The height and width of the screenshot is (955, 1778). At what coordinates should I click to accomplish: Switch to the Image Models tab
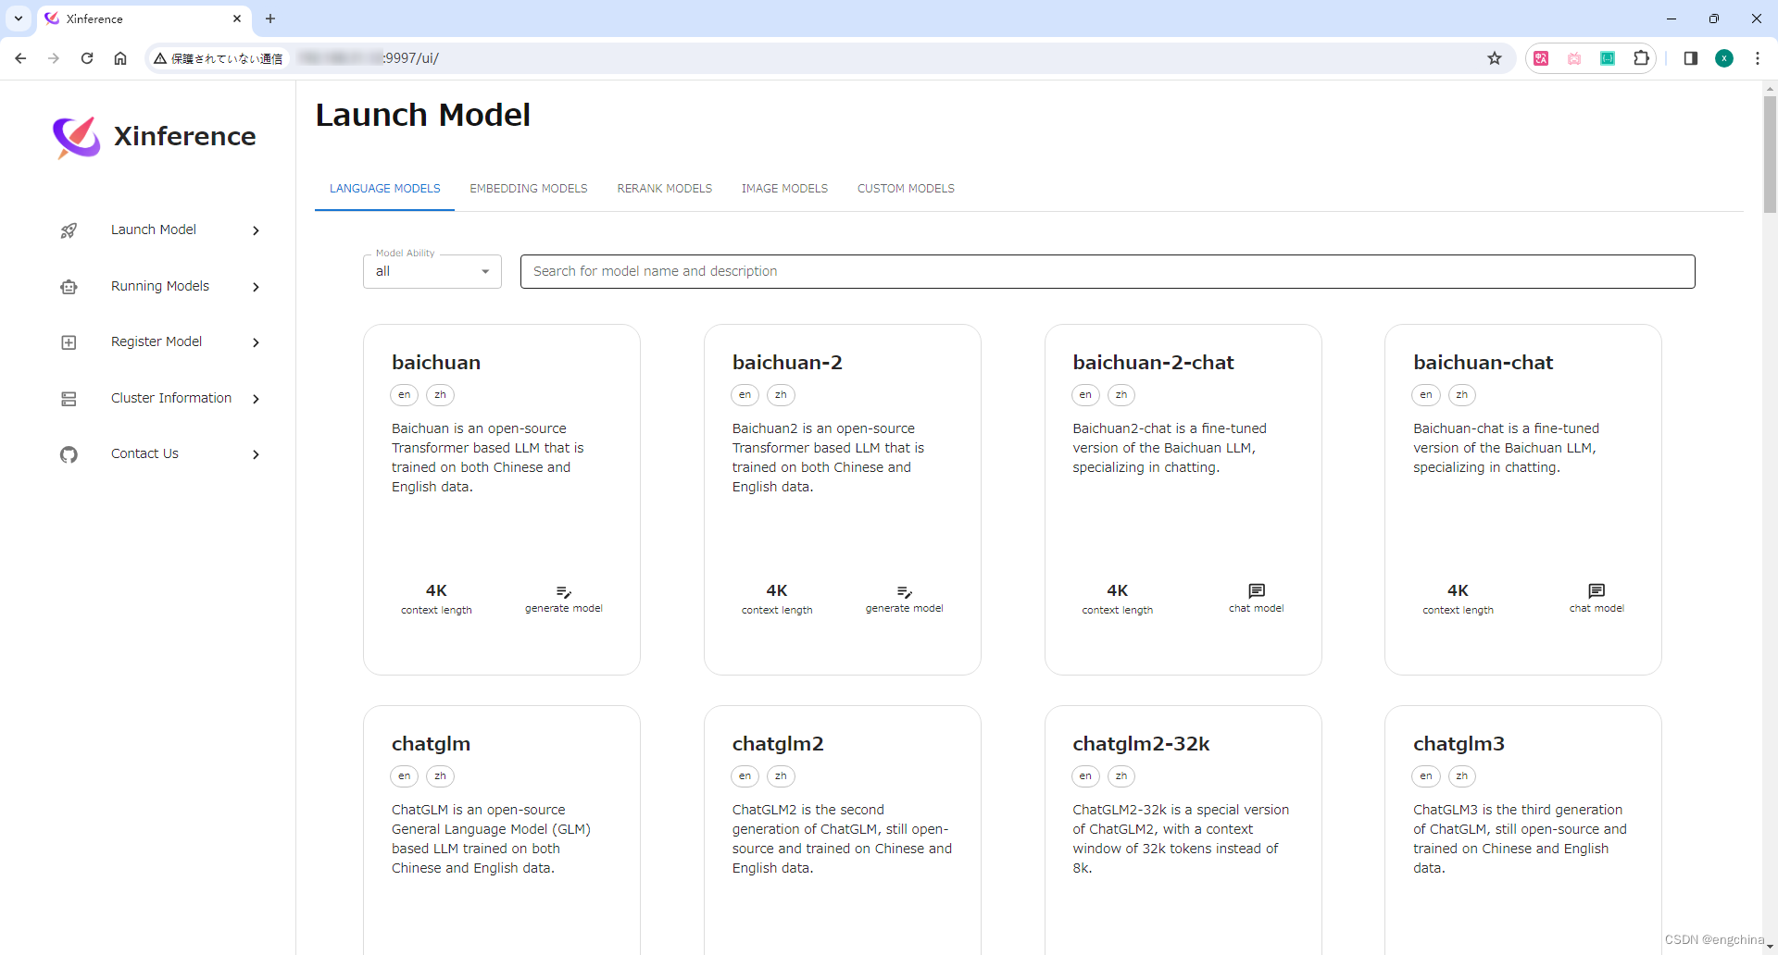(784, 189)
